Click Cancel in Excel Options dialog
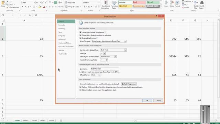This screenshot has width=220, height=124. 158,101
